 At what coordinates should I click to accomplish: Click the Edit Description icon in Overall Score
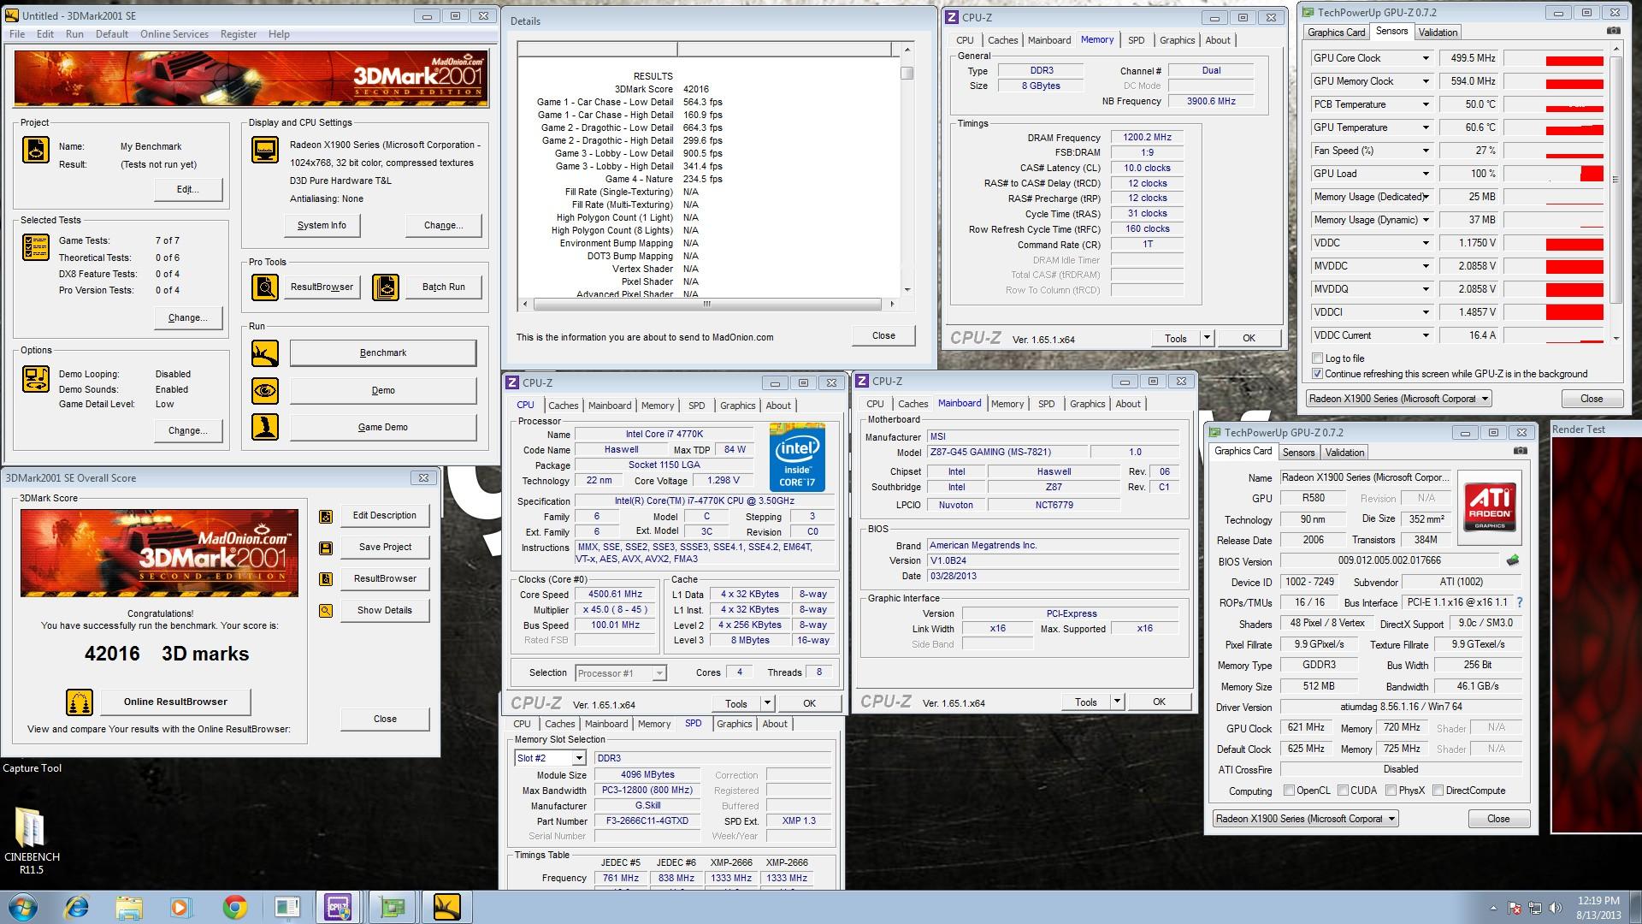326,517
